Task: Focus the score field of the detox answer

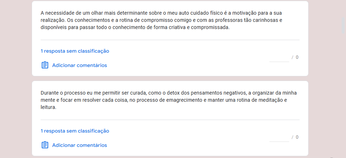Action: [x=279, y=137]
